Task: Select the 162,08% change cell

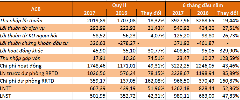Action: (151, 81)
